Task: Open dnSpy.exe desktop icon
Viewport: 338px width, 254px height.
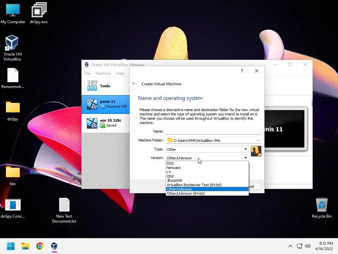Action: (39, 13)
